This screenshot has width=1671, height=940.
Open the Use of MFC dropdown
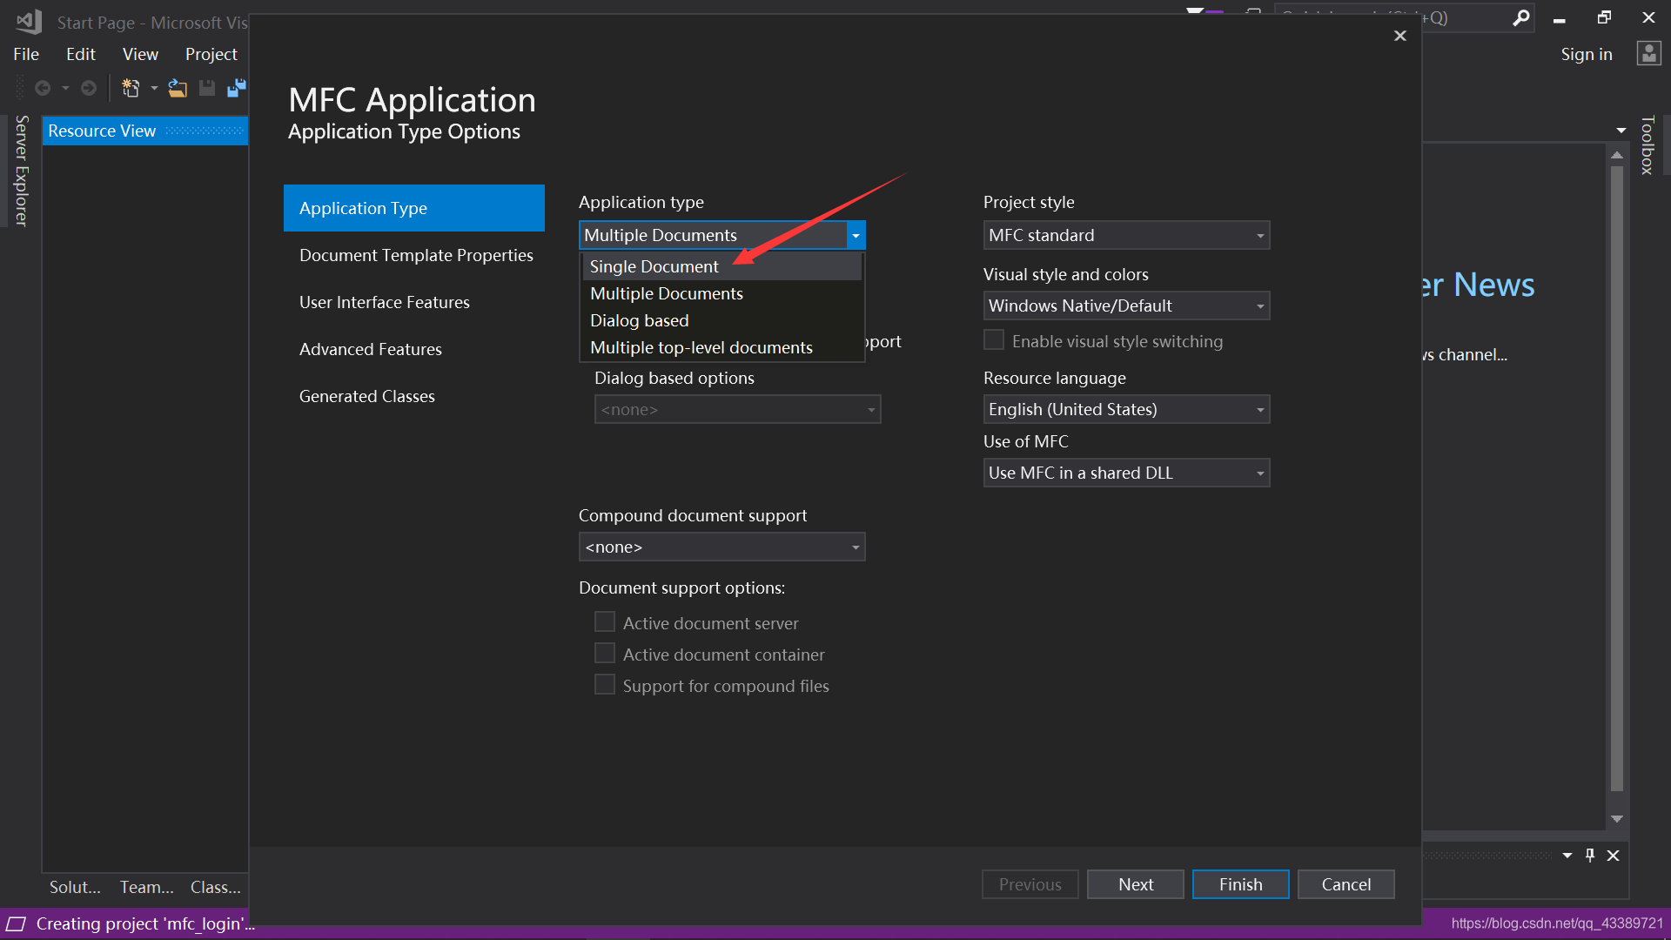pyautogui.click(x=1260, y=473)
